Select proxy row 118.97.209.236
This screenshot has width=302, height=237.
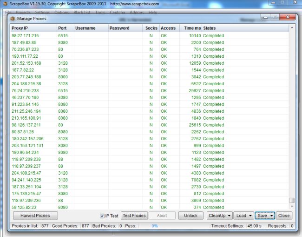[x=150, y=201]
